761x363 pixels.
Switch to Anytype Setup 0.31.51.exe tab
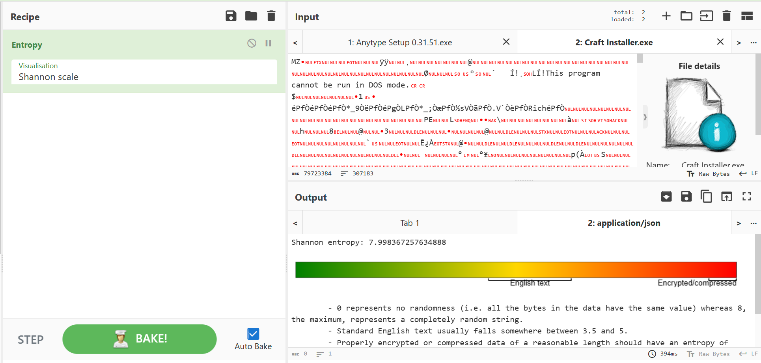pos(400,43)
